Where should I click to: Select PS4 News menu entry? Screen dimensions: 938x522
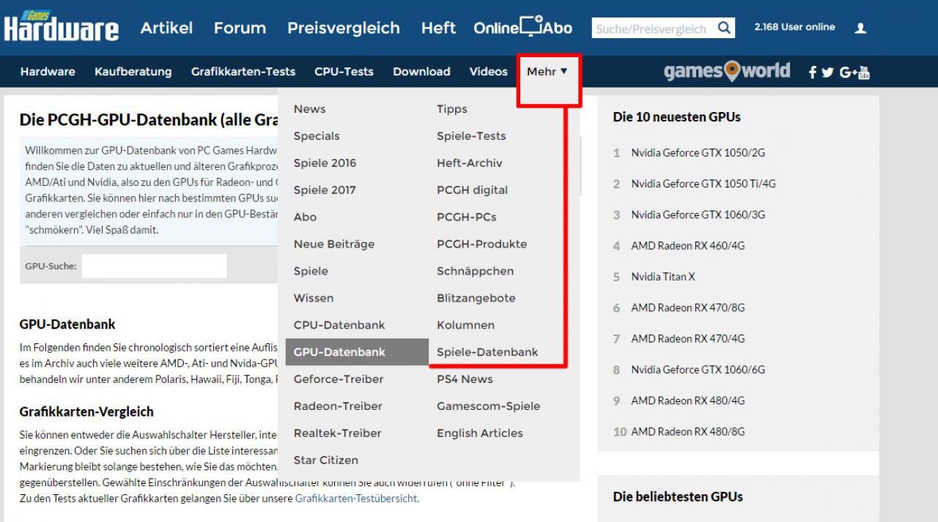465,379
